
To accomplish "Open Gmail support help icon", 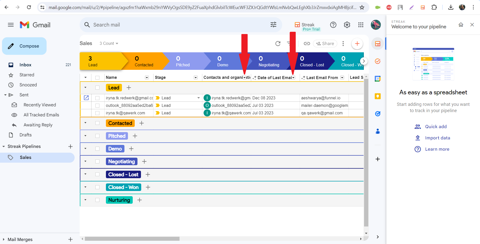I will tap(333, 25).
